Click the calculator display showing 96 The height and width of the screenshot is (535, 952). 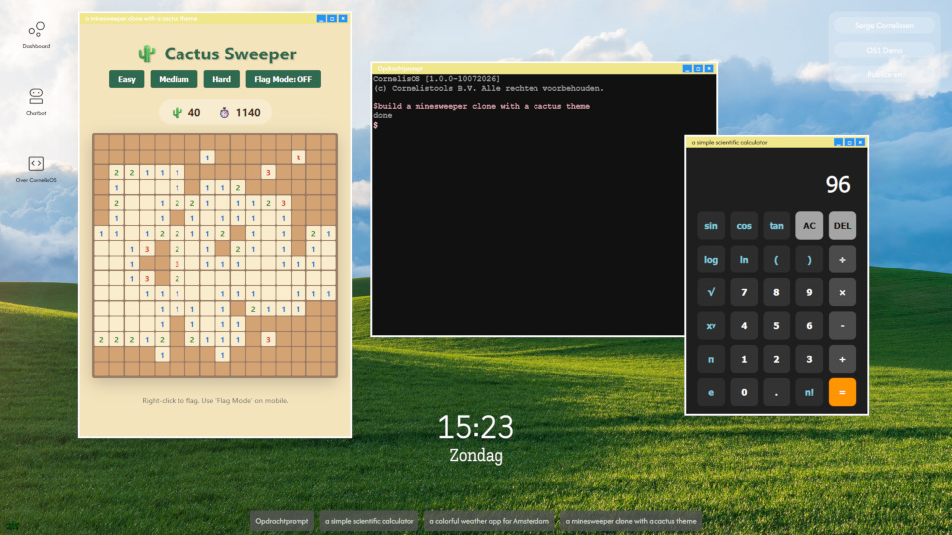(776, 184)
